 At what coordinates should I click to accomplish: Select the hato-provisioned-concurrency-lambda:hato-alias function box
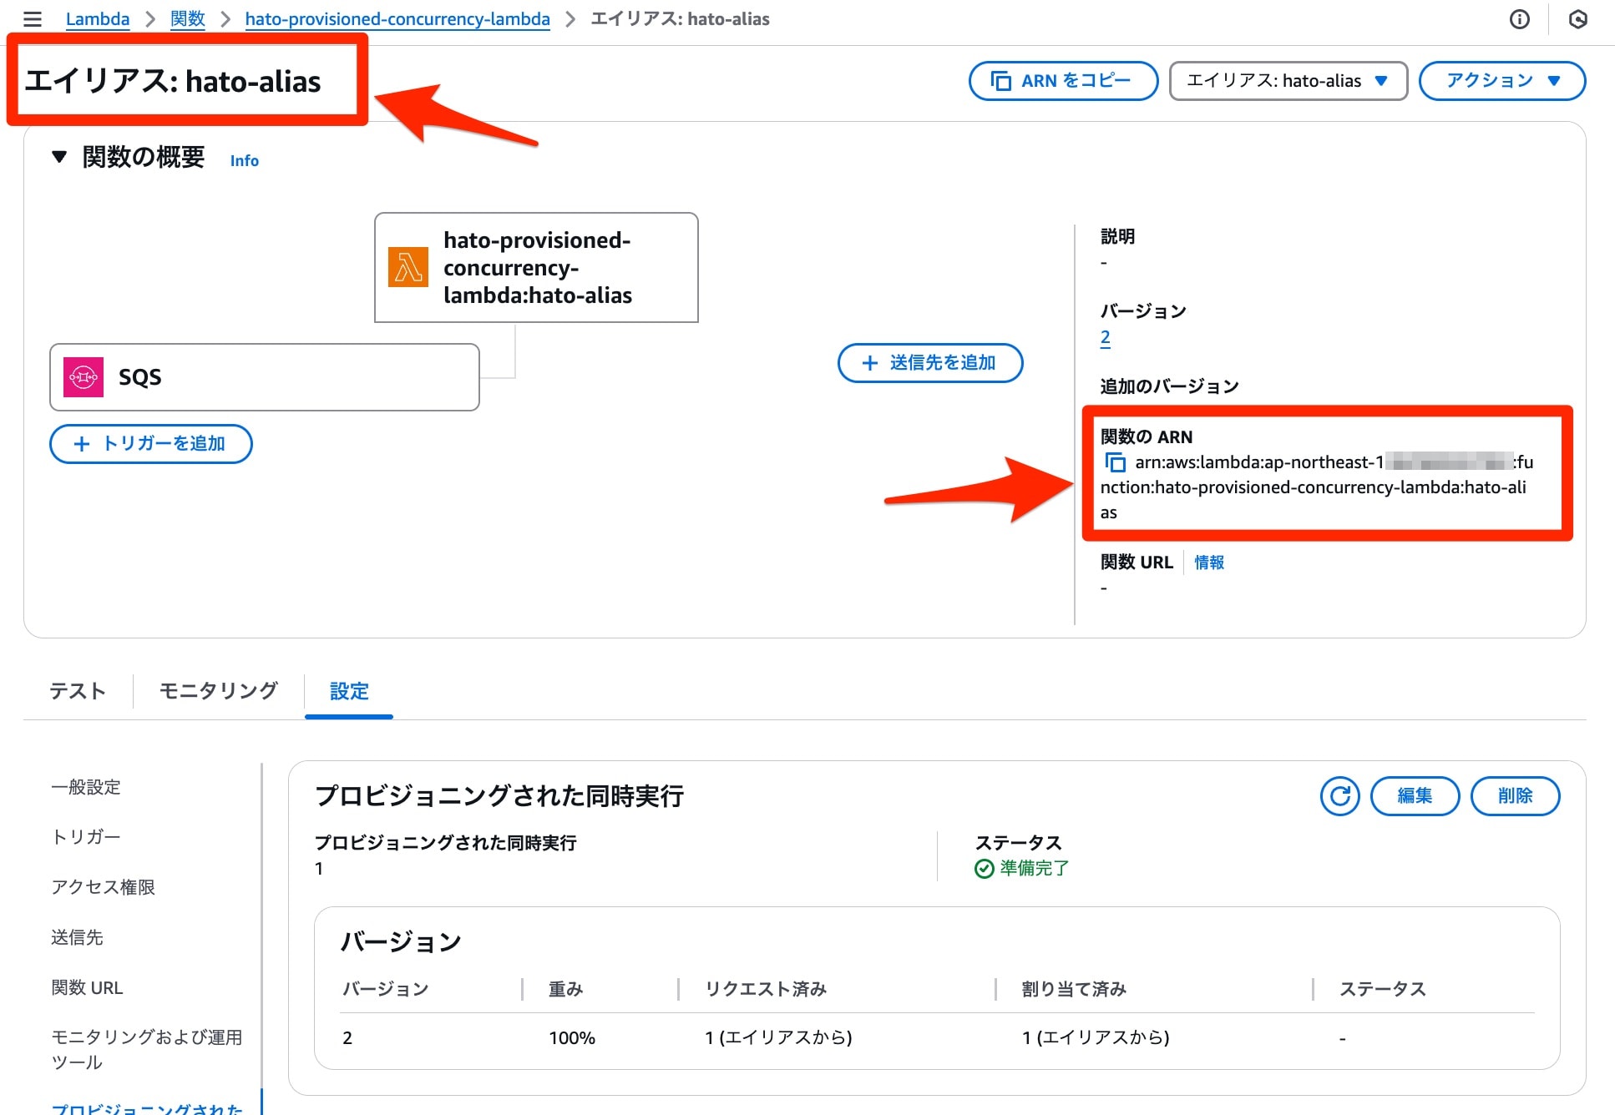[x=536, y=267]
